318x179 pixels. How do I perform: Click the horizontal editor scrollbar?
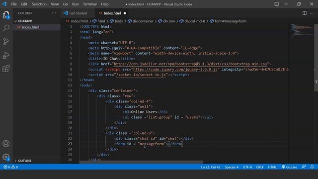click(141, 162)
